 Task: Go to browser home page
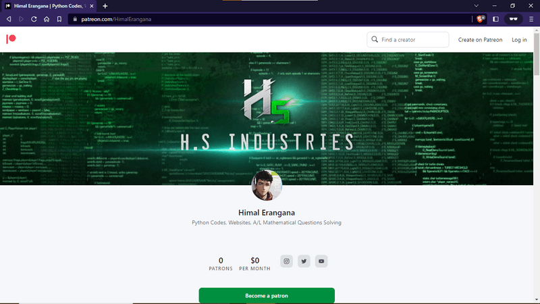47,20
